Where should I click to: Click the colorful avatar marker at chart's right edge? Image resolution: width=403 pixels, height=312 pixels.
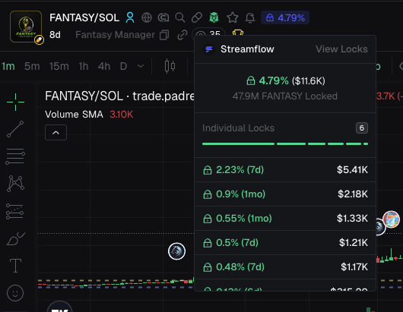[x=391, y=219]
